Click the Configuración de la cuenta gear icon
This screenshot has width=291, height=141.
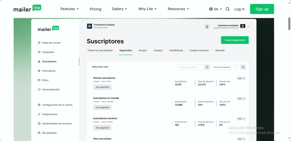tap(39, 105)
